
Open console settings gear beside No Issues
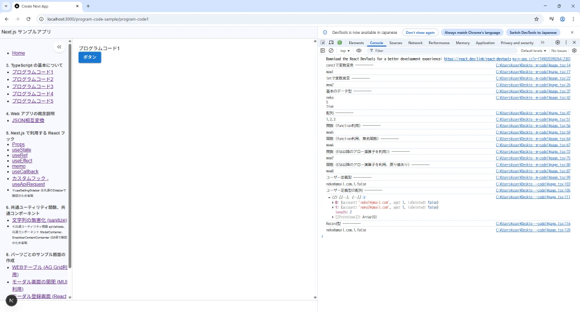[x=574, y=51]
